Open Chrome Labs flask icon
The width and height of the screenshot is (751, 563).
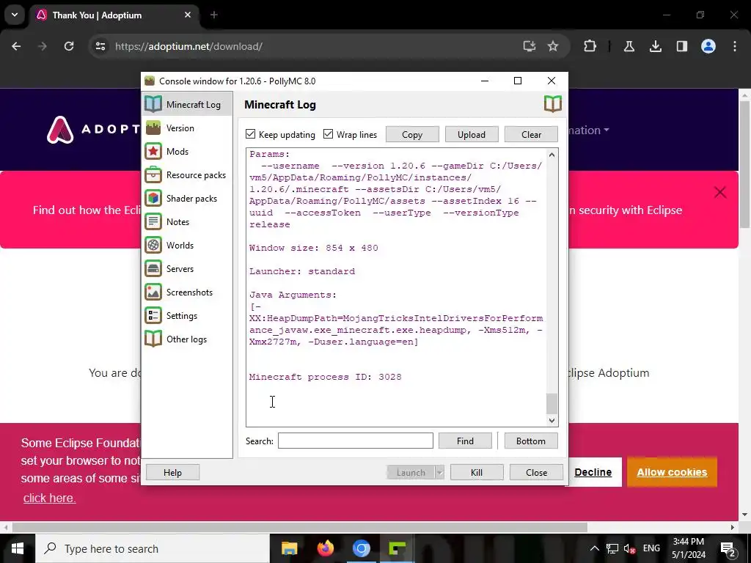(629, 46)
